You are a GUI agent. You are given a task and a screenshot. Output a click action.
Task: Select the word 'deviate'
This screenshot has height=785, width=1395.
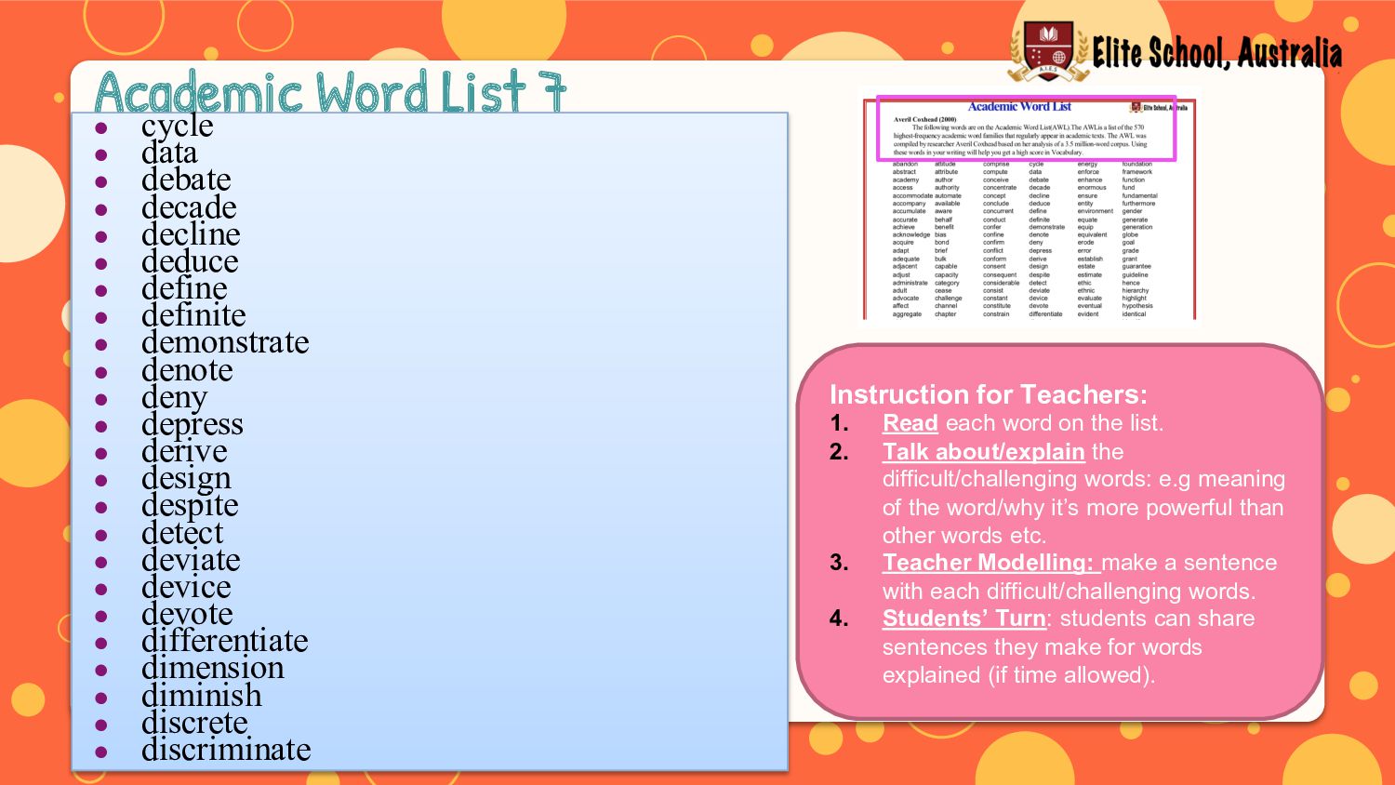point(191,560)
